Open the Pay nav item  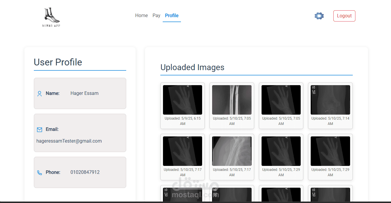click(157, 16)
